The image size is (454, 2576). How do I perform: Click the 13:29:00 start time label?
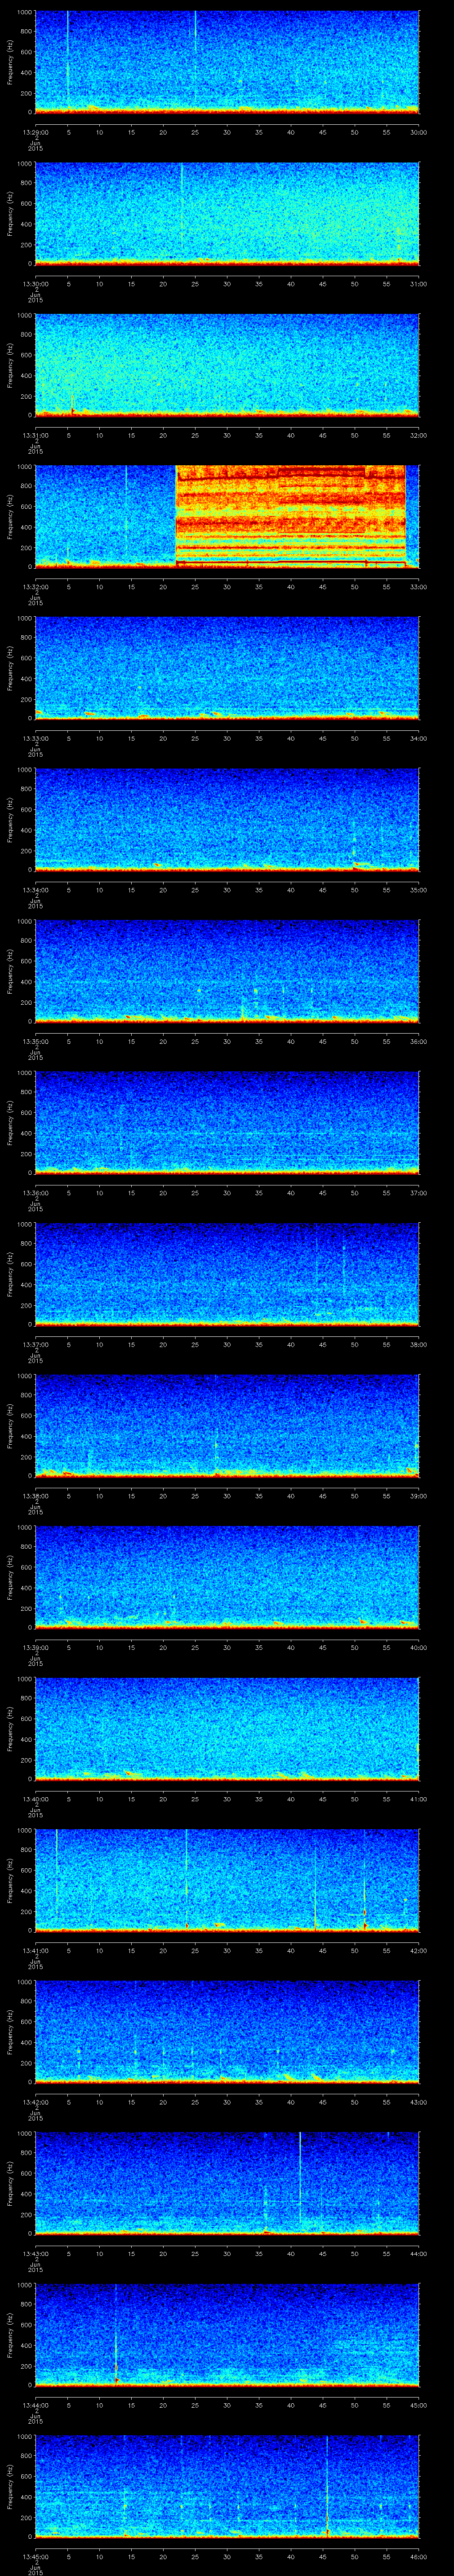(x=35, y=132)
